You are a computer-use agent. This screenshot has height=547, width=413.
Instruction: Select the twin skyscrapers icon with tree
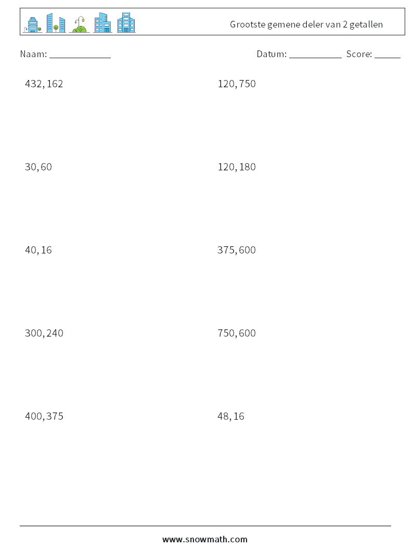click(x=56, y=23)
